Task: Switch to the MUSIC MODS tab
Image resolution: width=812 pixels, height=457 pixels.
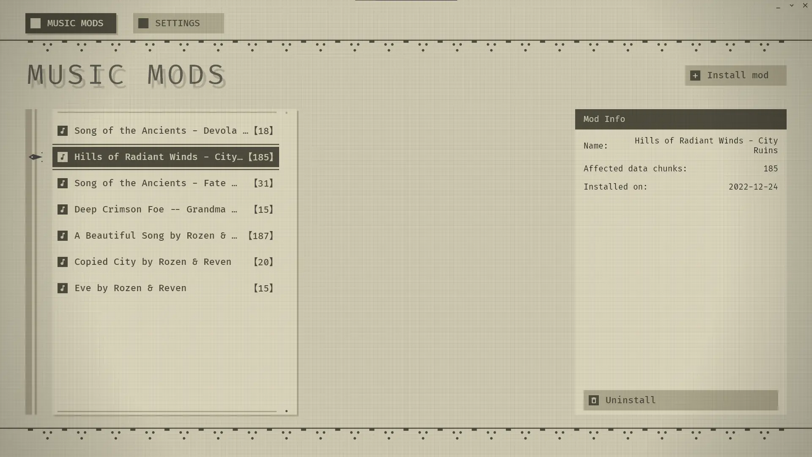Action: click(x=71, y=23)
